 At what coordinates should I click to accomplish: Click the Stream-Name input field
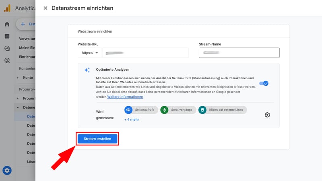239,53
